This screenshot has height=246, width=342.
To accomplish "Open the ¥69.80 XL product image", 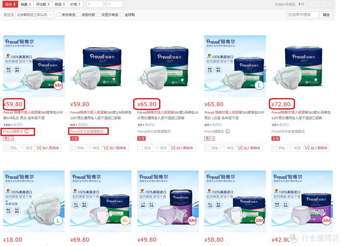I will pyautogui.click(x=101, y=201).
